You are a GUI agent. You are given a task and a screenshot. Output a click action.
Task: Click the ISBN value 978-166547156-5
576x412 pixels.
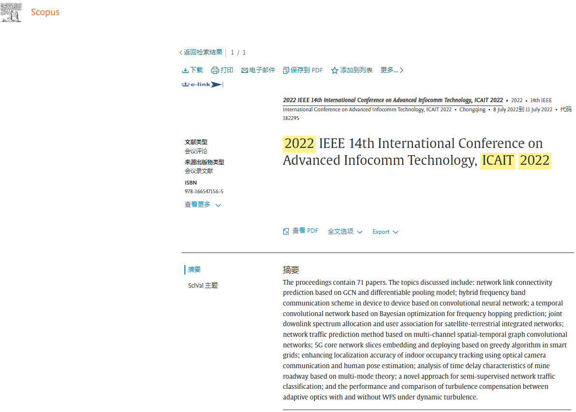click(204, 191)
